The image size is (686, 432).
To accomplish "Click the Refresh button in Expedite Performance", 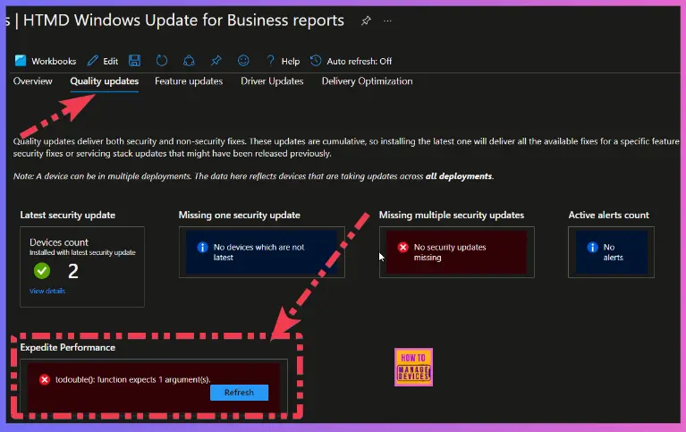I will pyautogui.click(x=240, y=393).
